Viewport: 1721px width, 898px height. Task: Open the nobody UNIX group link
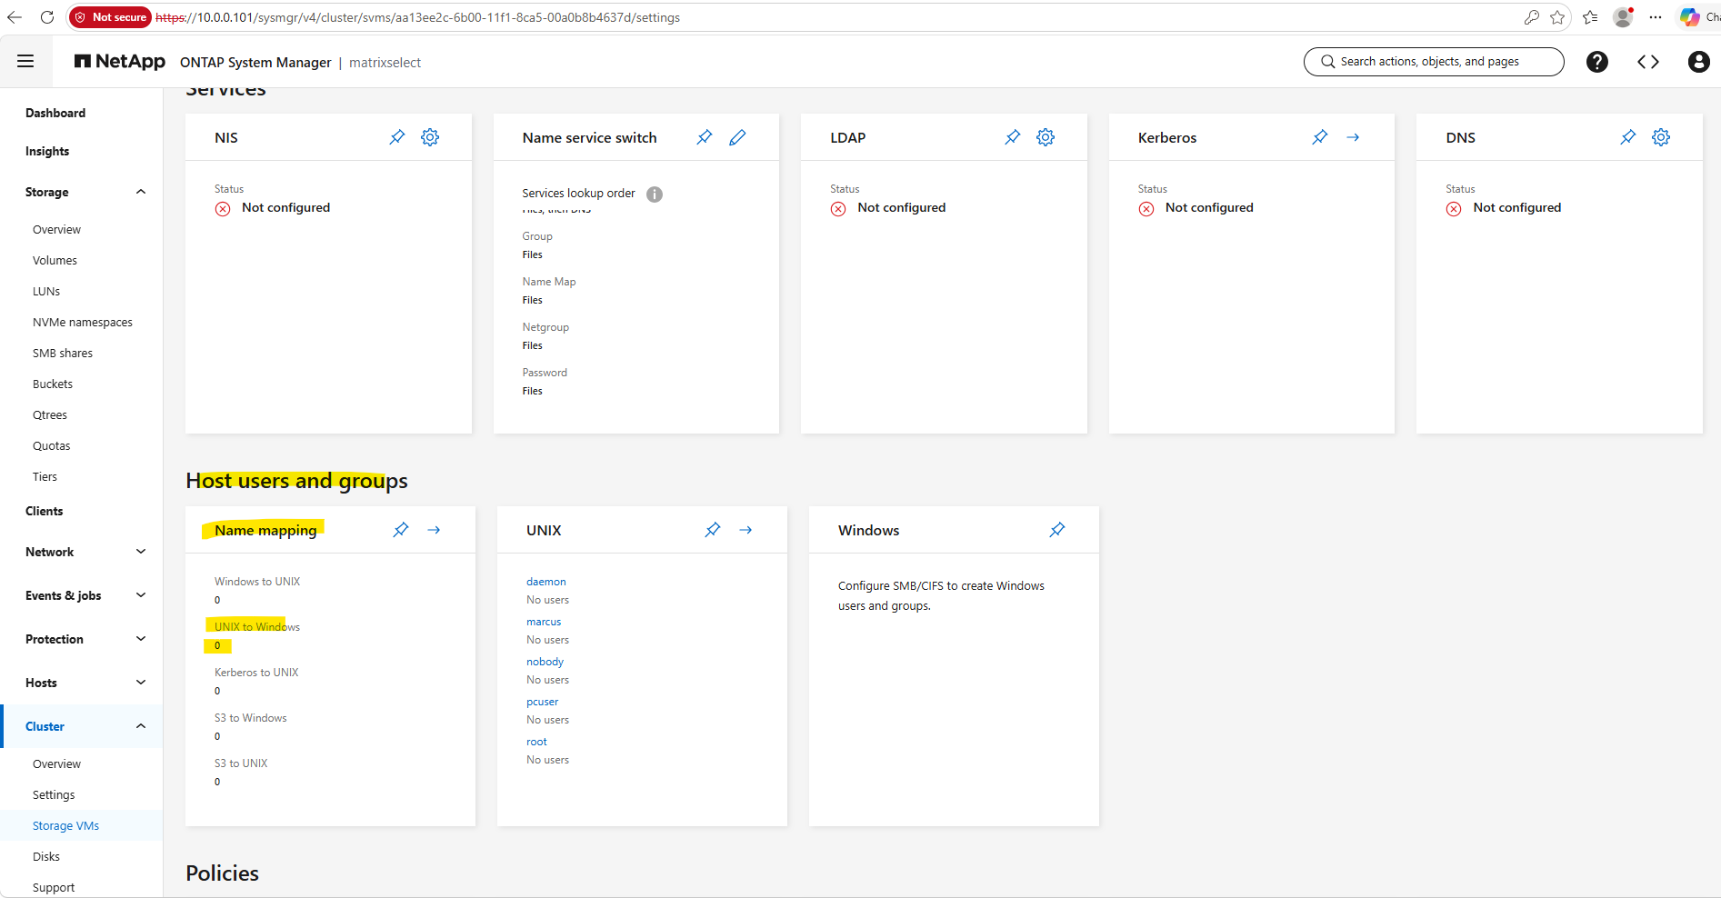tap(545, 662)
